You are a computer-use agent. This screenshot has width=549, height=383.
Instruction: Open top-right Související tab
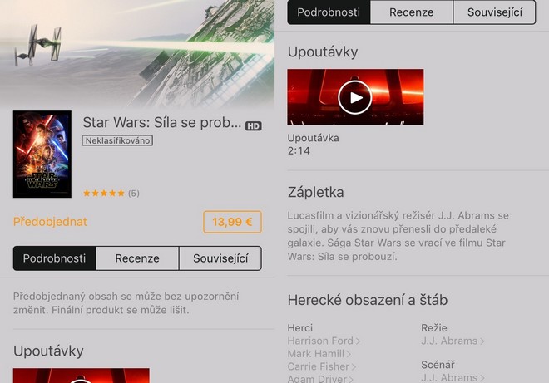(494, 12)
